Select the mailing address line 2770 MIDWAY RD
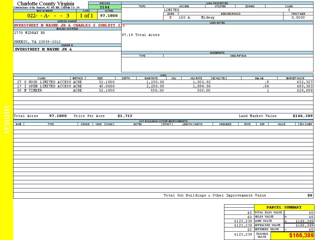The height and width of the screenshot is (240, 315). 29,33
